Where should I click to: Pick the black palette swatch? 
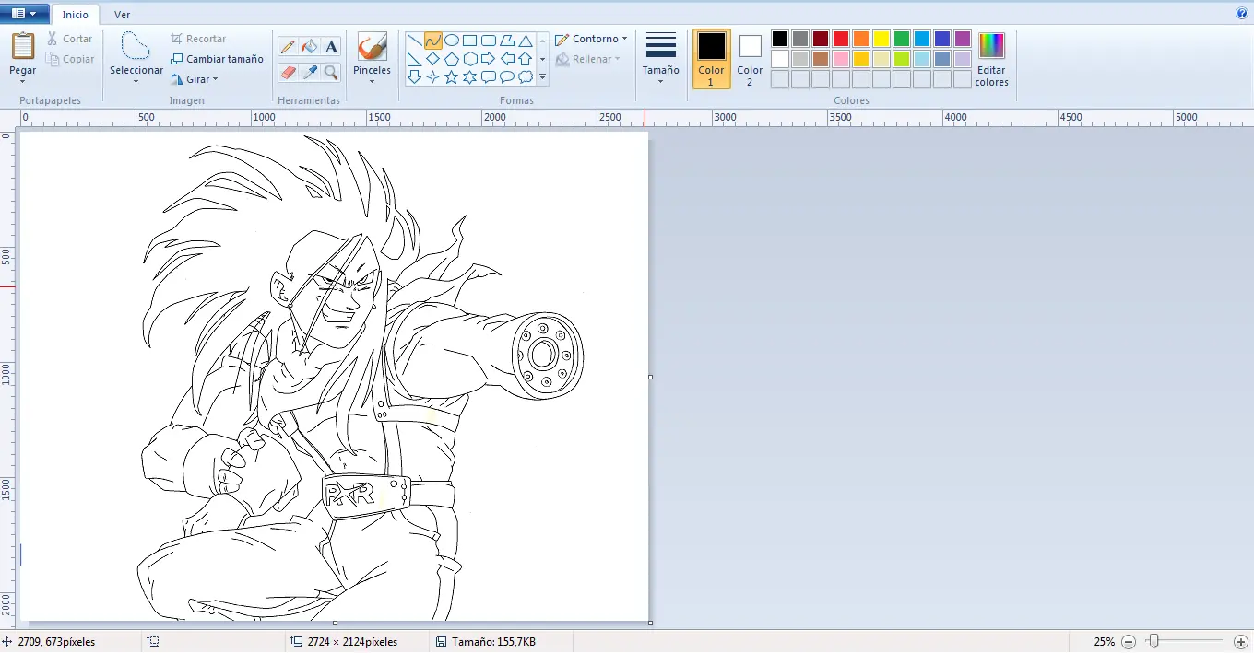779,39
